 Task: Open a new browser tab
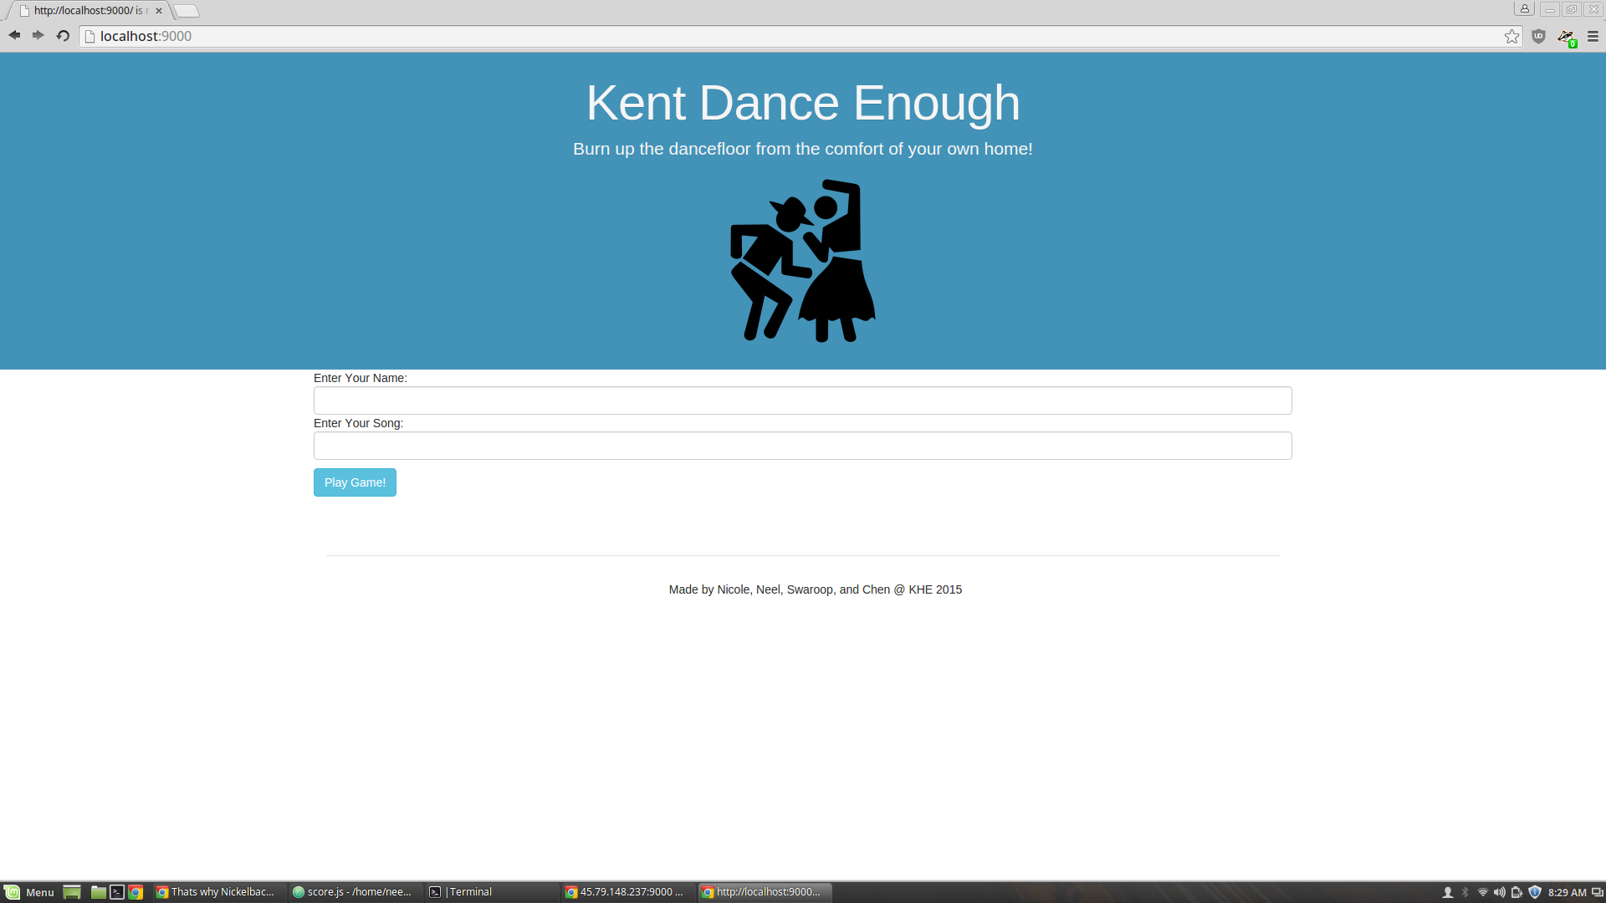[x=187, y=11]
